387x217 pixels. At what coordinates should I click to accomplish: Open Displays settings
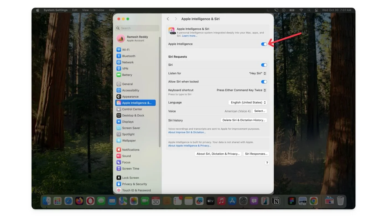click(136, 122)
